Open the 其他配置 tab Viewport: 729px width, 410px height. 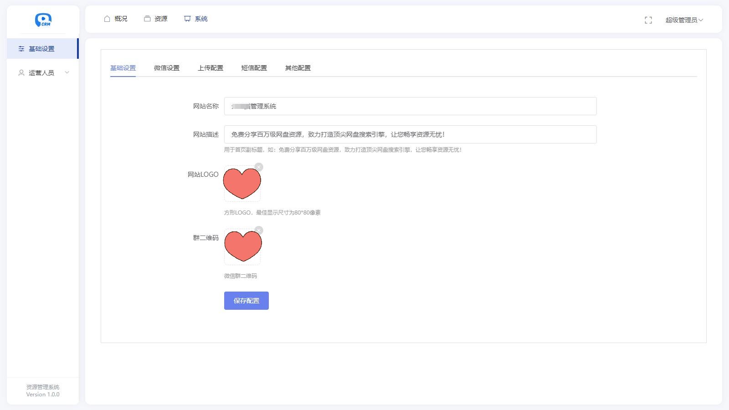pos(298,67)
